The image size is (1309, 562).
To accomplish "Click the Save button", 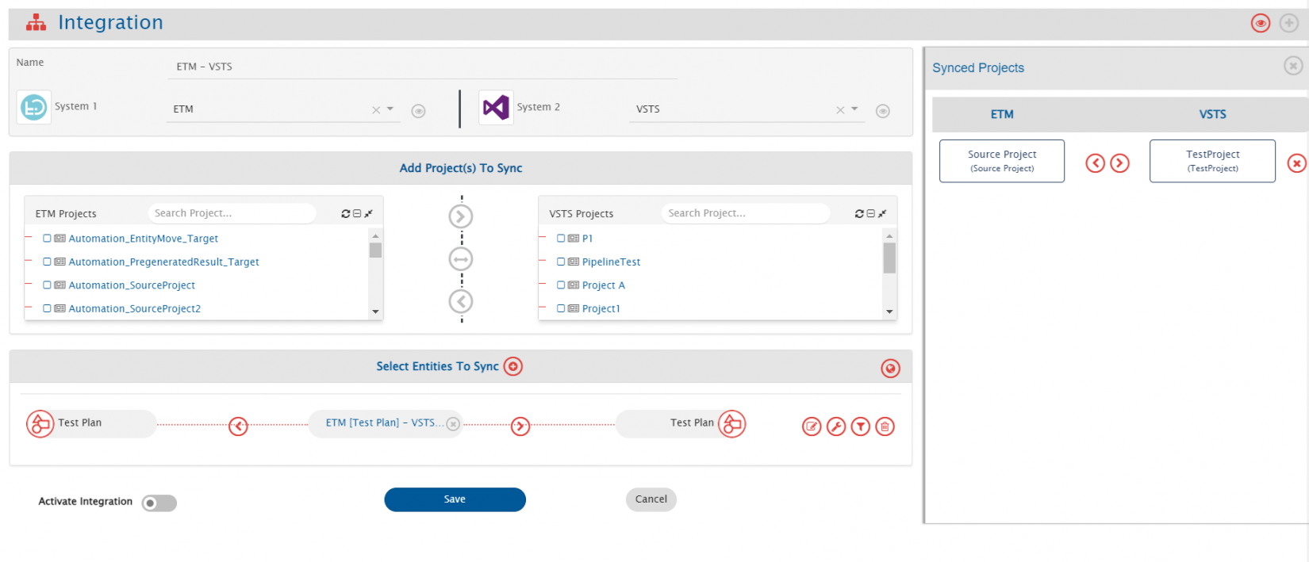I will 455,499.
